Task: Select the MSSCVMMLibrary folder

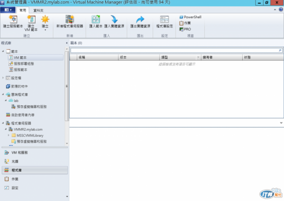Action: [x=27, y=135]
